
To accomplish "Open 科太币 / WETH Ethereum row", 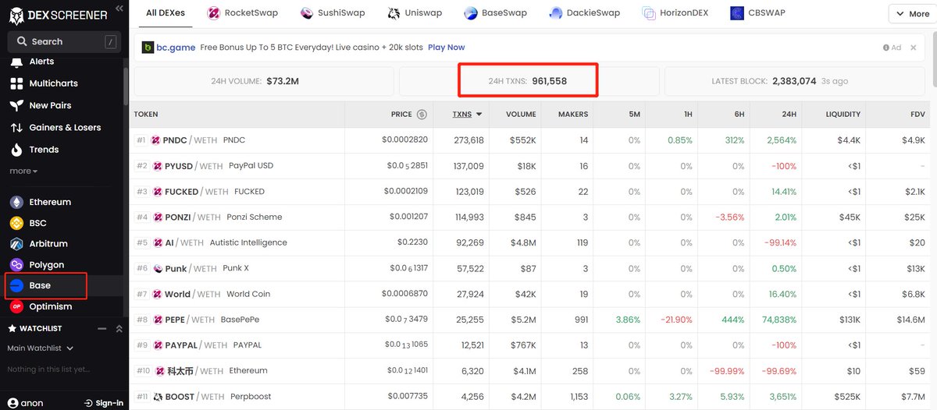I will [x=529, y=371].
